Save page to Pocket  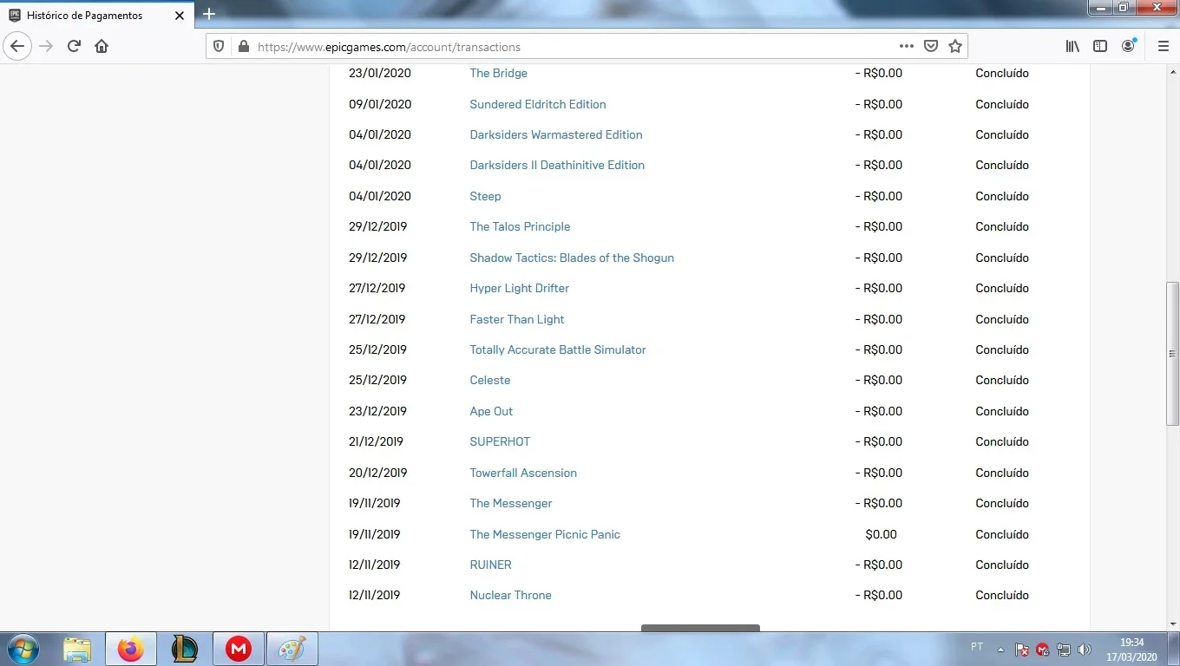931,46
